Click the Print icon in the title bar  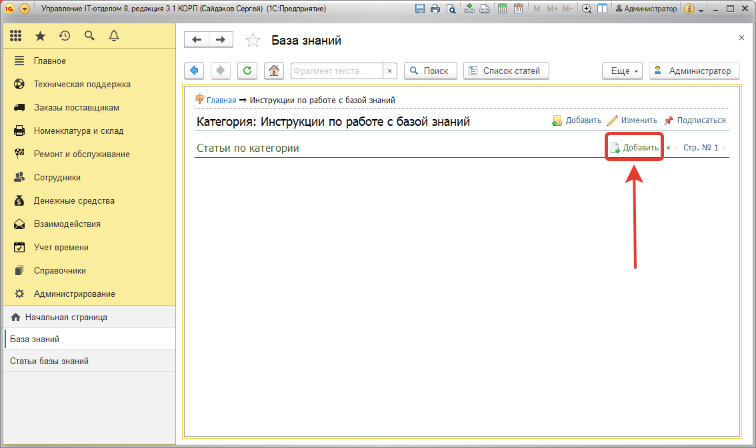coord(435,9)
